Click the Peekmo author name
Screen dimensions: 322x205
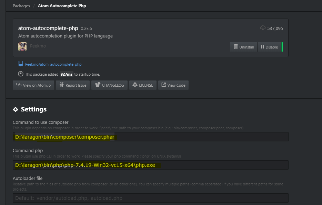coord(38,46)
